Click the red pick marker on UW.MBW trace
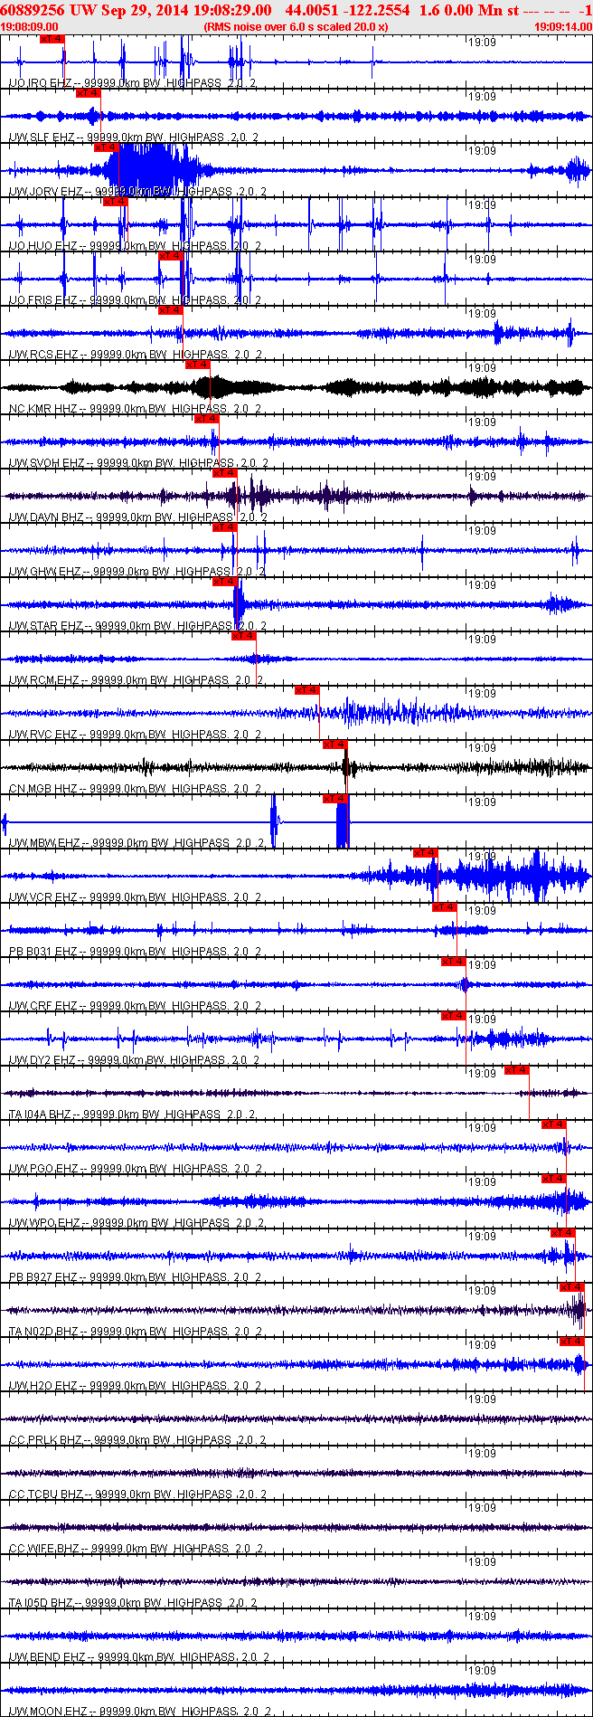 335,799
